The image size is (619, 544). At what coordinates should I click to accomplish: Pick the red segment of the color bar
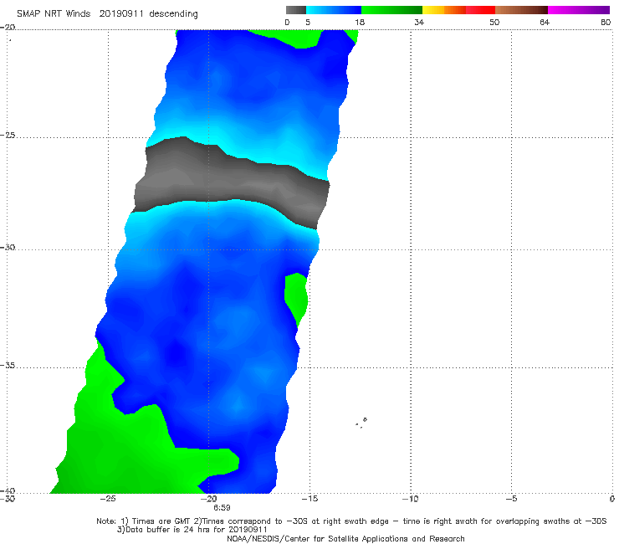[480, 10]
